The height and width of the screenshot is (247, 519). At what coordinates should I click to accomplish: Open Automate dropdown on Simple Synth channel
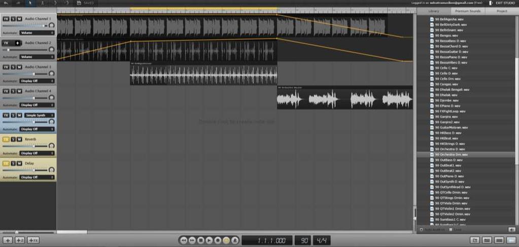point(37,129)
